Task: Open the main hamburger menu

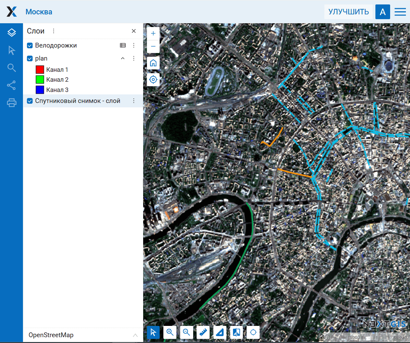Action: [x=400, y=12]
